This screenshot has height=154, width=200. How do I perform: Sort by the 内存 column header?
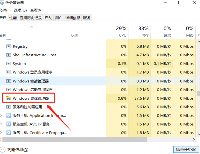139,32
